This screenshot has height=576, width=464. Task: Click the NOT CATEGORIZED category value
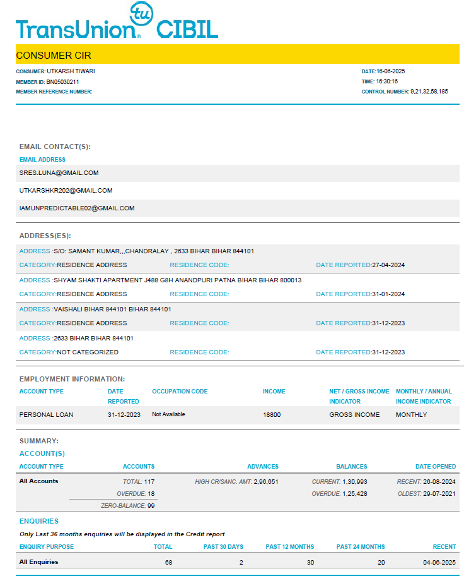tap(88, 352)
